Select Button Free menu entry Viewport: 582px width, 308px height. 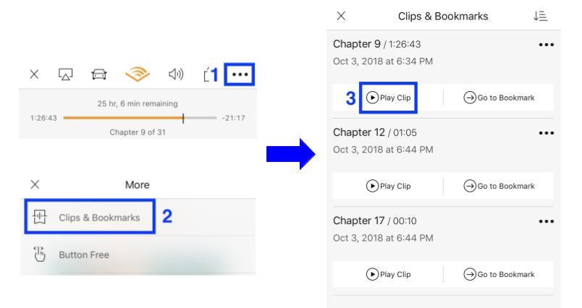click(x=138, y=254)
